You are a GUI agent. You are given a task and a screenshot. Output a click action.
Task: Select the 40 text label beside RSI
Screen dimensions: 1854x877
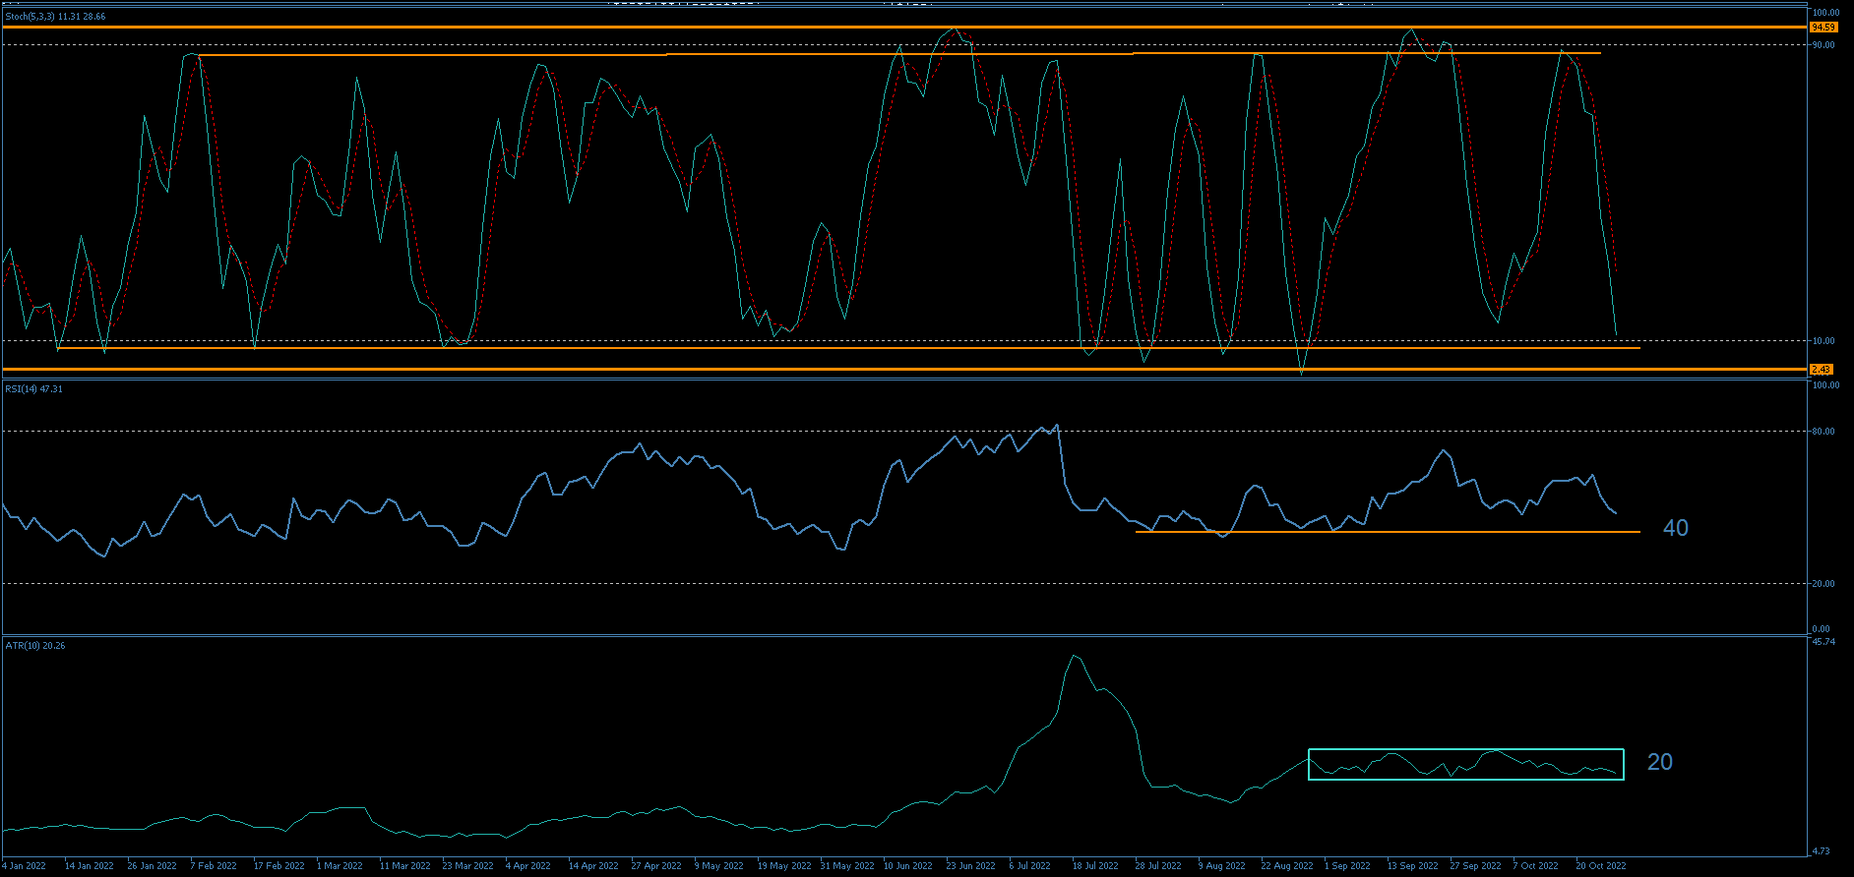click(1675, 528)
